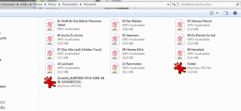Image resolution: width=241 pixels, height=111 pixels.
Task: Expand the arrow after Phone in the breadcrumb
Action: point(45,4)
